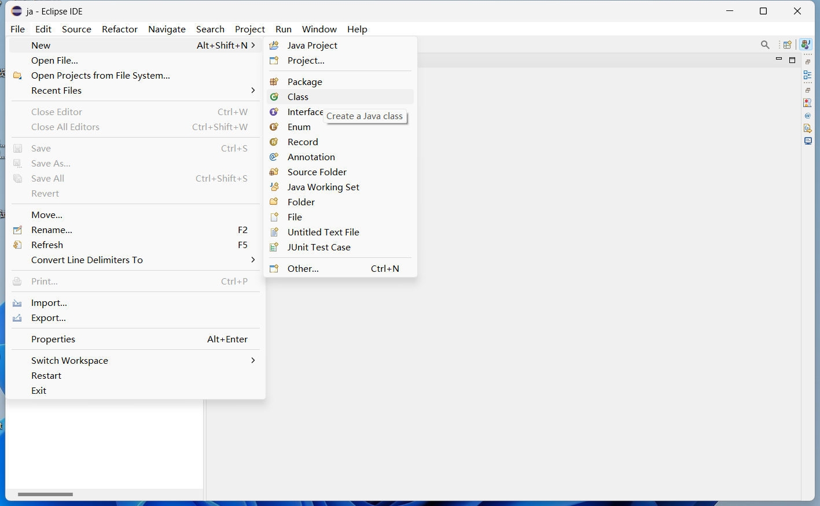Open the Help menu
820x506 pixels.
click(357, 29)
